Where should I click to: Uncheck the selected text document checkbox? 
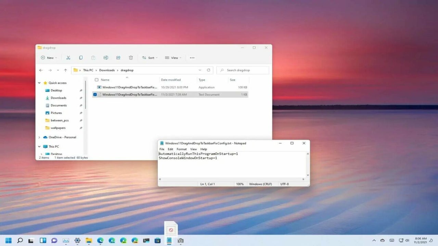pyautogui.click(x=95, y=95)
